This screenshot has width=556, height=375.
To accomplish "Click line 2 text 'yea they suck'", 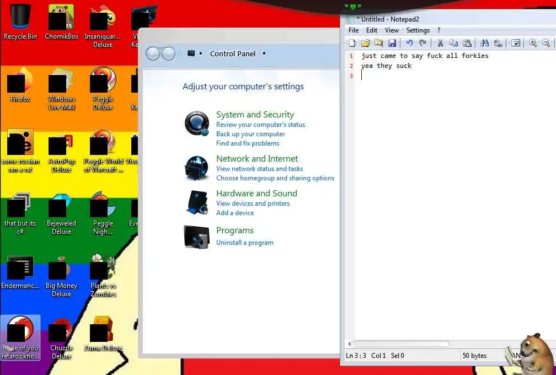I will point(386,66).
